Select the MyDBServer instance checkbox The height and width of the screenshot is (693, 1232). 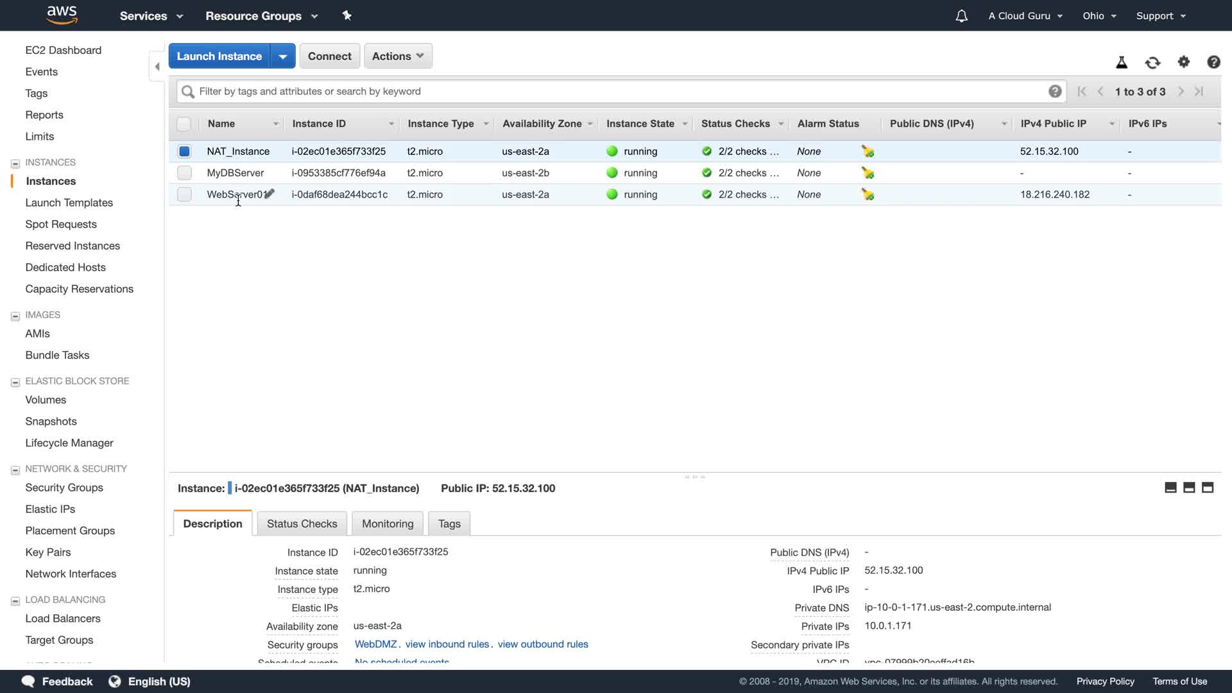tap(184, 173)
